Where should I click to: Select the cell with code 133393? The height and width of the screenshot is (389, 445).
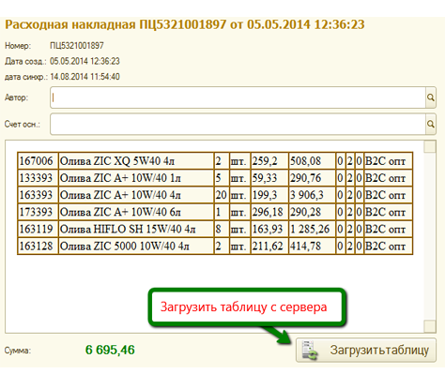[38, 178]
